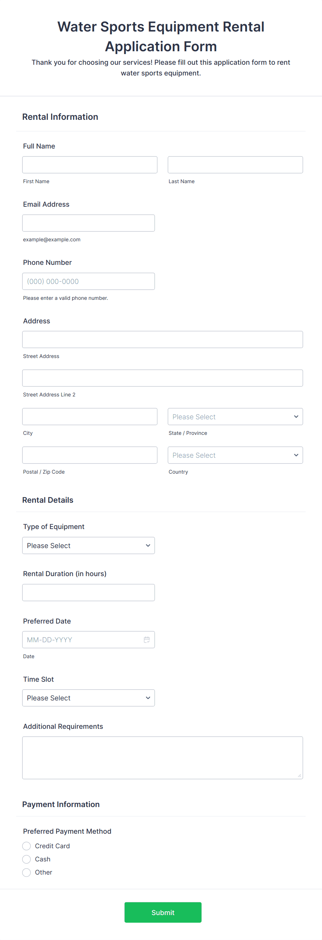Click into the City field
Viewport: 322px width, 940px height.
89,417
